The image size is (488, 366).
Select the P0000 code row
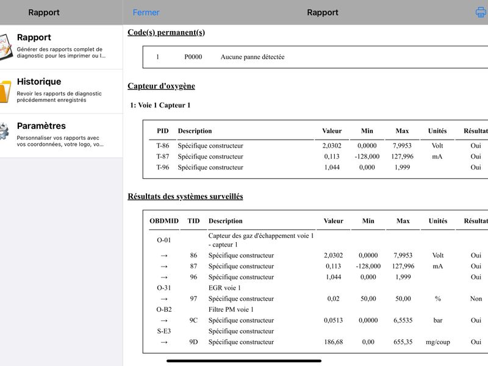315,57
